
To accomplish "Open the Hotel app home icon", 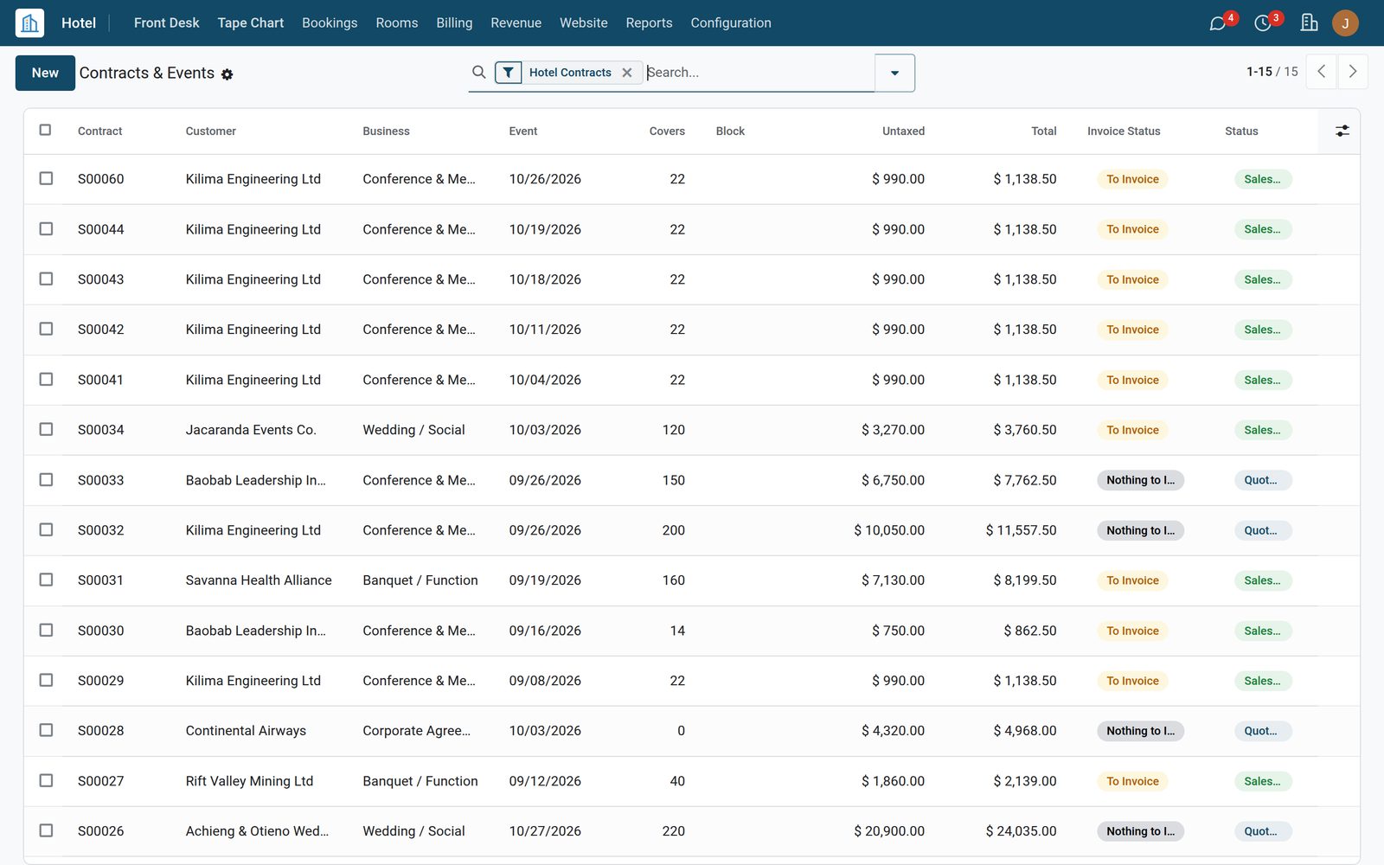I will [29, 23].
